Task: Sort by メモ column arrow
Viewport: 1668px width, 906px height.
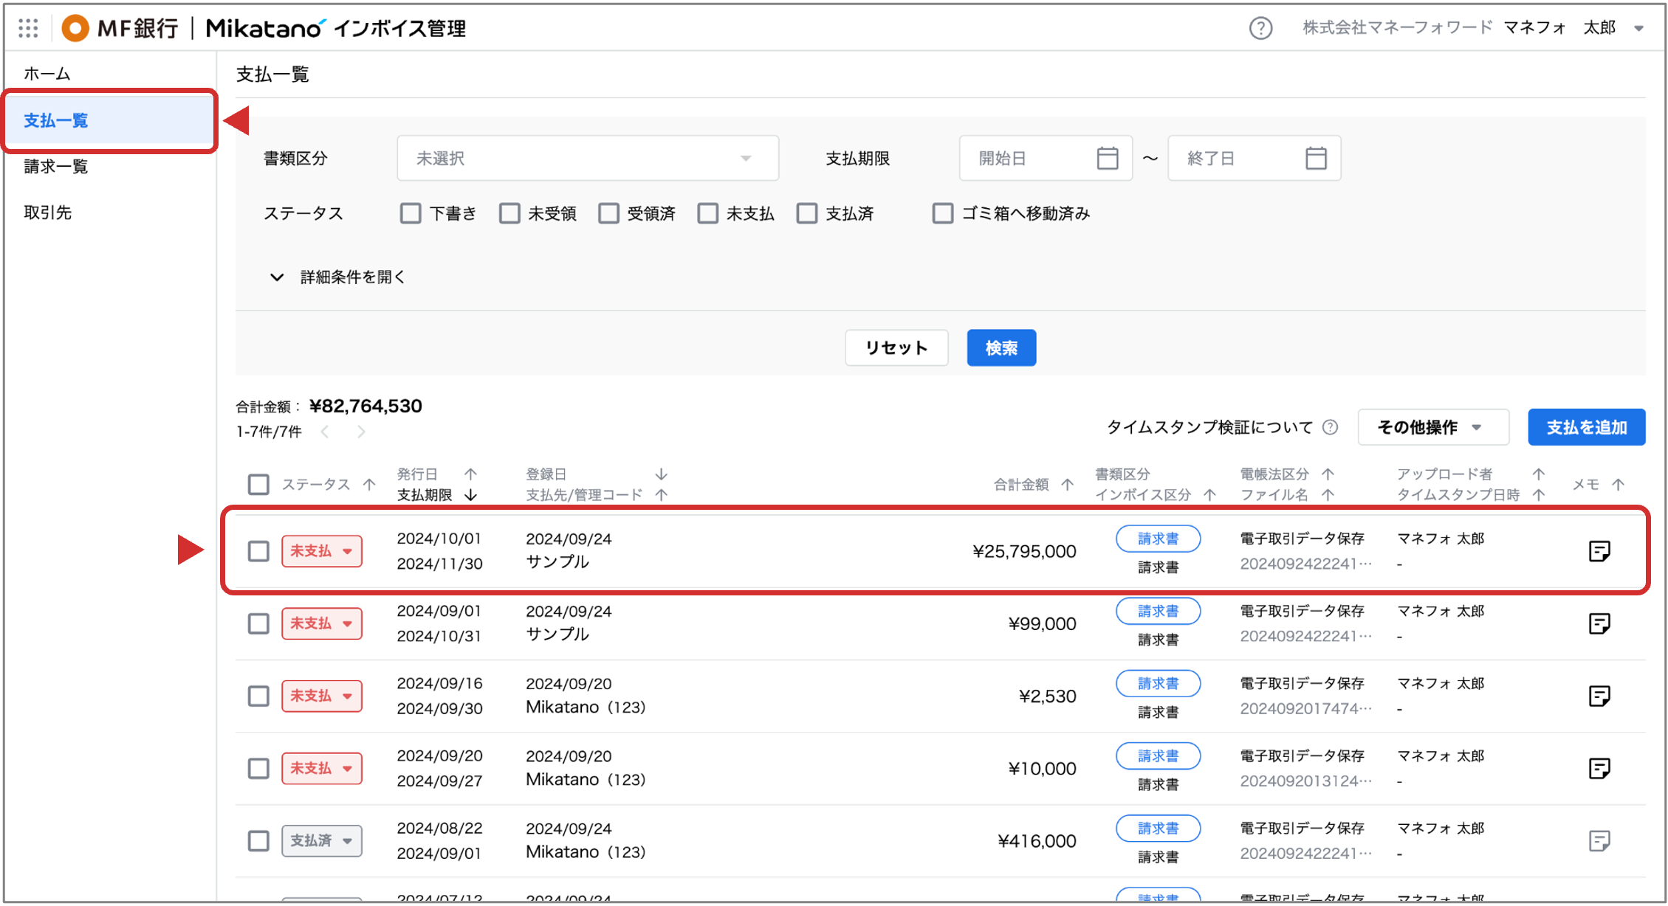Action: (x=1618, y=484)
